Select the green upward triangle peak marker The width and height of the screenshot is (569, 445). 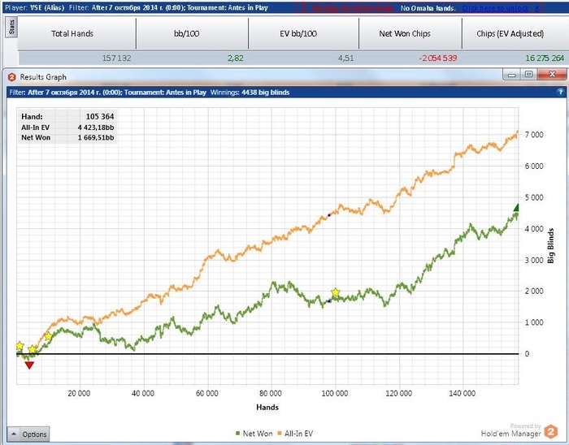[x=516, y=207]
